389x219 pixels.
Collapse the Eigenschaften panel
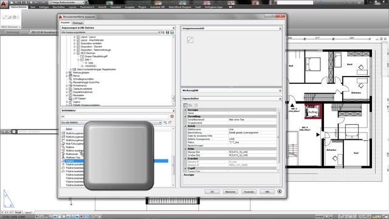280,99
